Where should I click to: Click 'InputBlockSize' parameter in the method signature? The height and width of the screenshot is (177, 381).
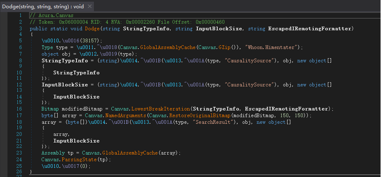pyautogui.click(x=219, y=29)
